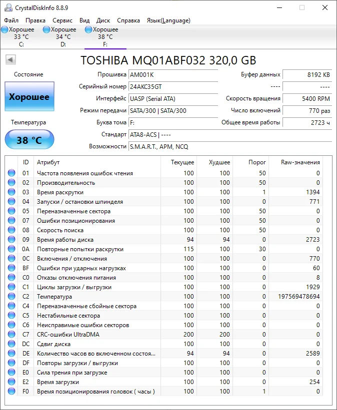The image size is (337, 410).
Task: Click the Скорость вращения 5400 RPM field
Action: [x=307, y=98]
